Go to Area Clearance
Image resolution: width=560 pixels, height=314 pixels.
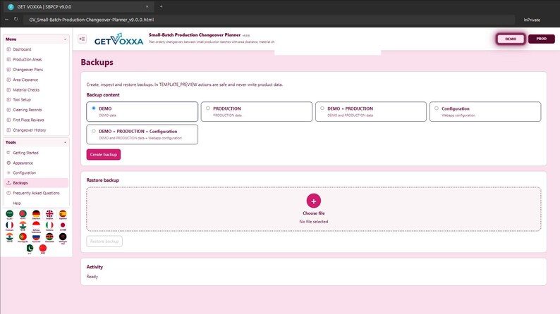point(36,80)
